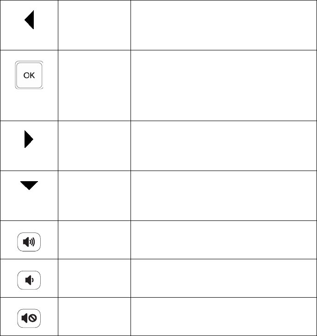Toggle the mute speaker icon
The image size is (317, 336).
coord(29,318)
